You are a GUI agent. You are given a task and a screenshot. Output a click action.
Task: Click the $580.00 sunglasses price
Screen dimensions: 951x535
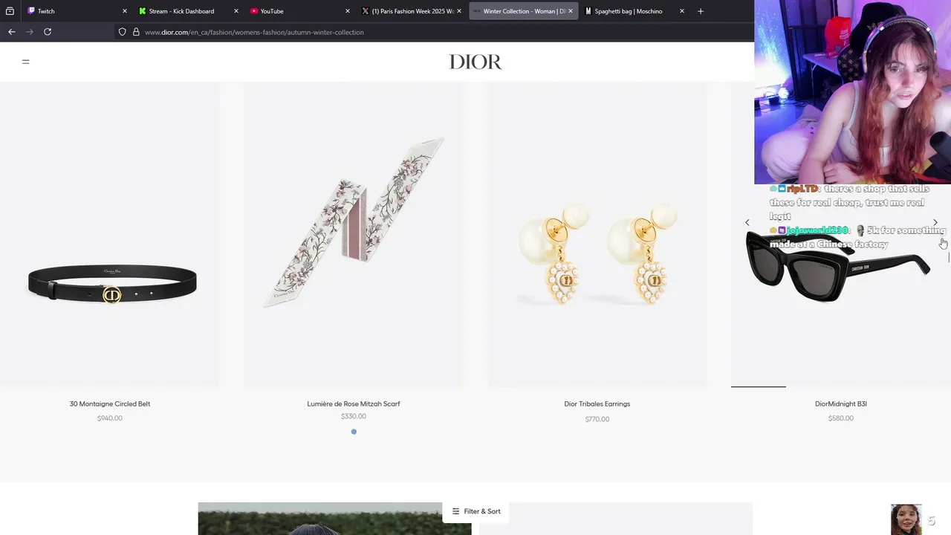[841, 418]
